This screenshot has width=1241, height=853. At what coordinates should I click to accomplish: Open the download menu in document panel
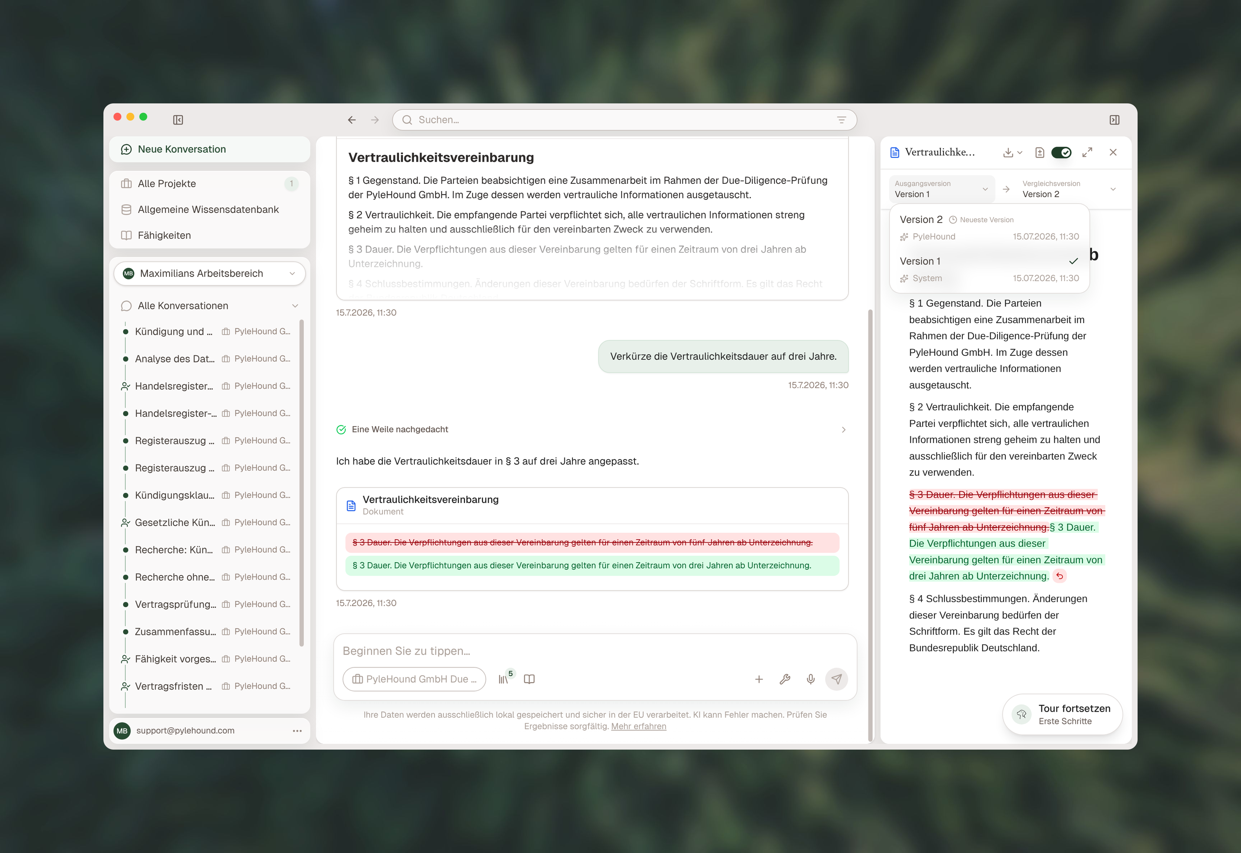click(x=1012, y=152)
